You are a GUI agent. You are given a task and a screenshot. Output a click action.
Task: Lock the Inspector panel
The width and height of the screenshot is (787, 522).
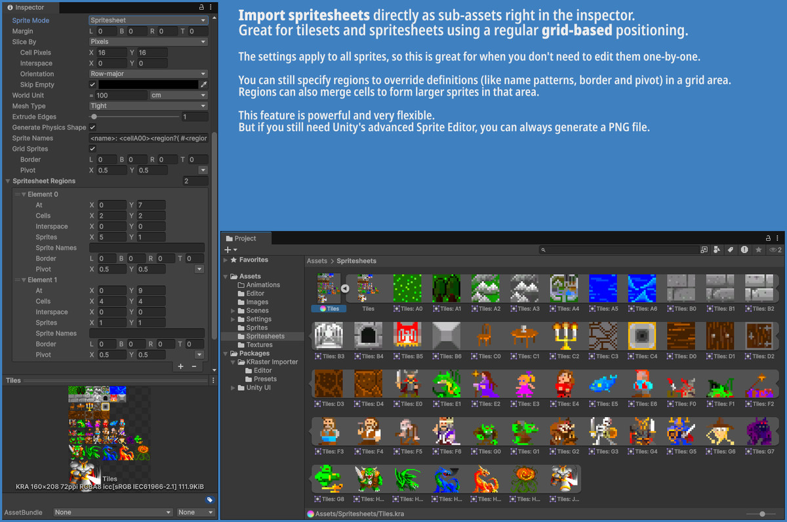point(201,7)
